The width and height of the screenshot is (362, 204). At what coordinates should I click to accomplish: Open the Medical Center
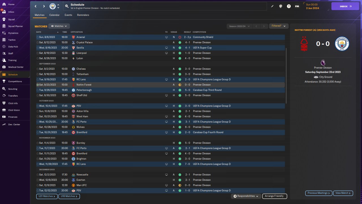point(16,67)
